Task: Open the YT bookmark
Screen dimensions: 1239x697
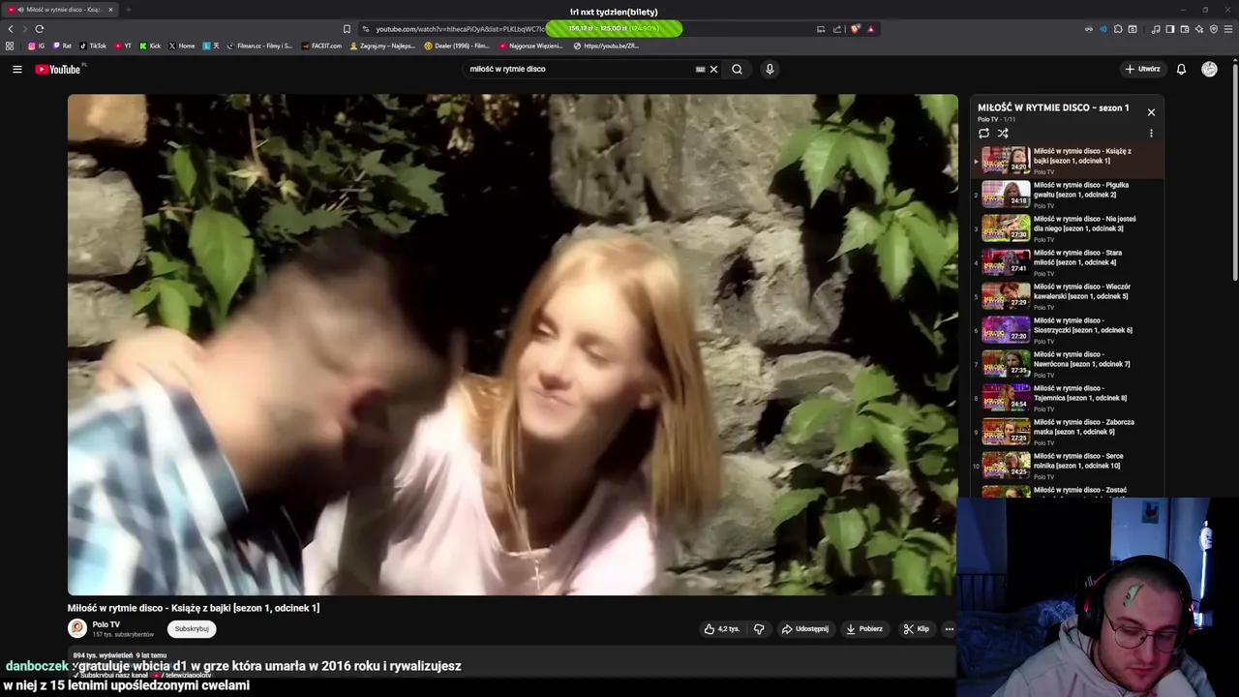Action: [123, 45]
